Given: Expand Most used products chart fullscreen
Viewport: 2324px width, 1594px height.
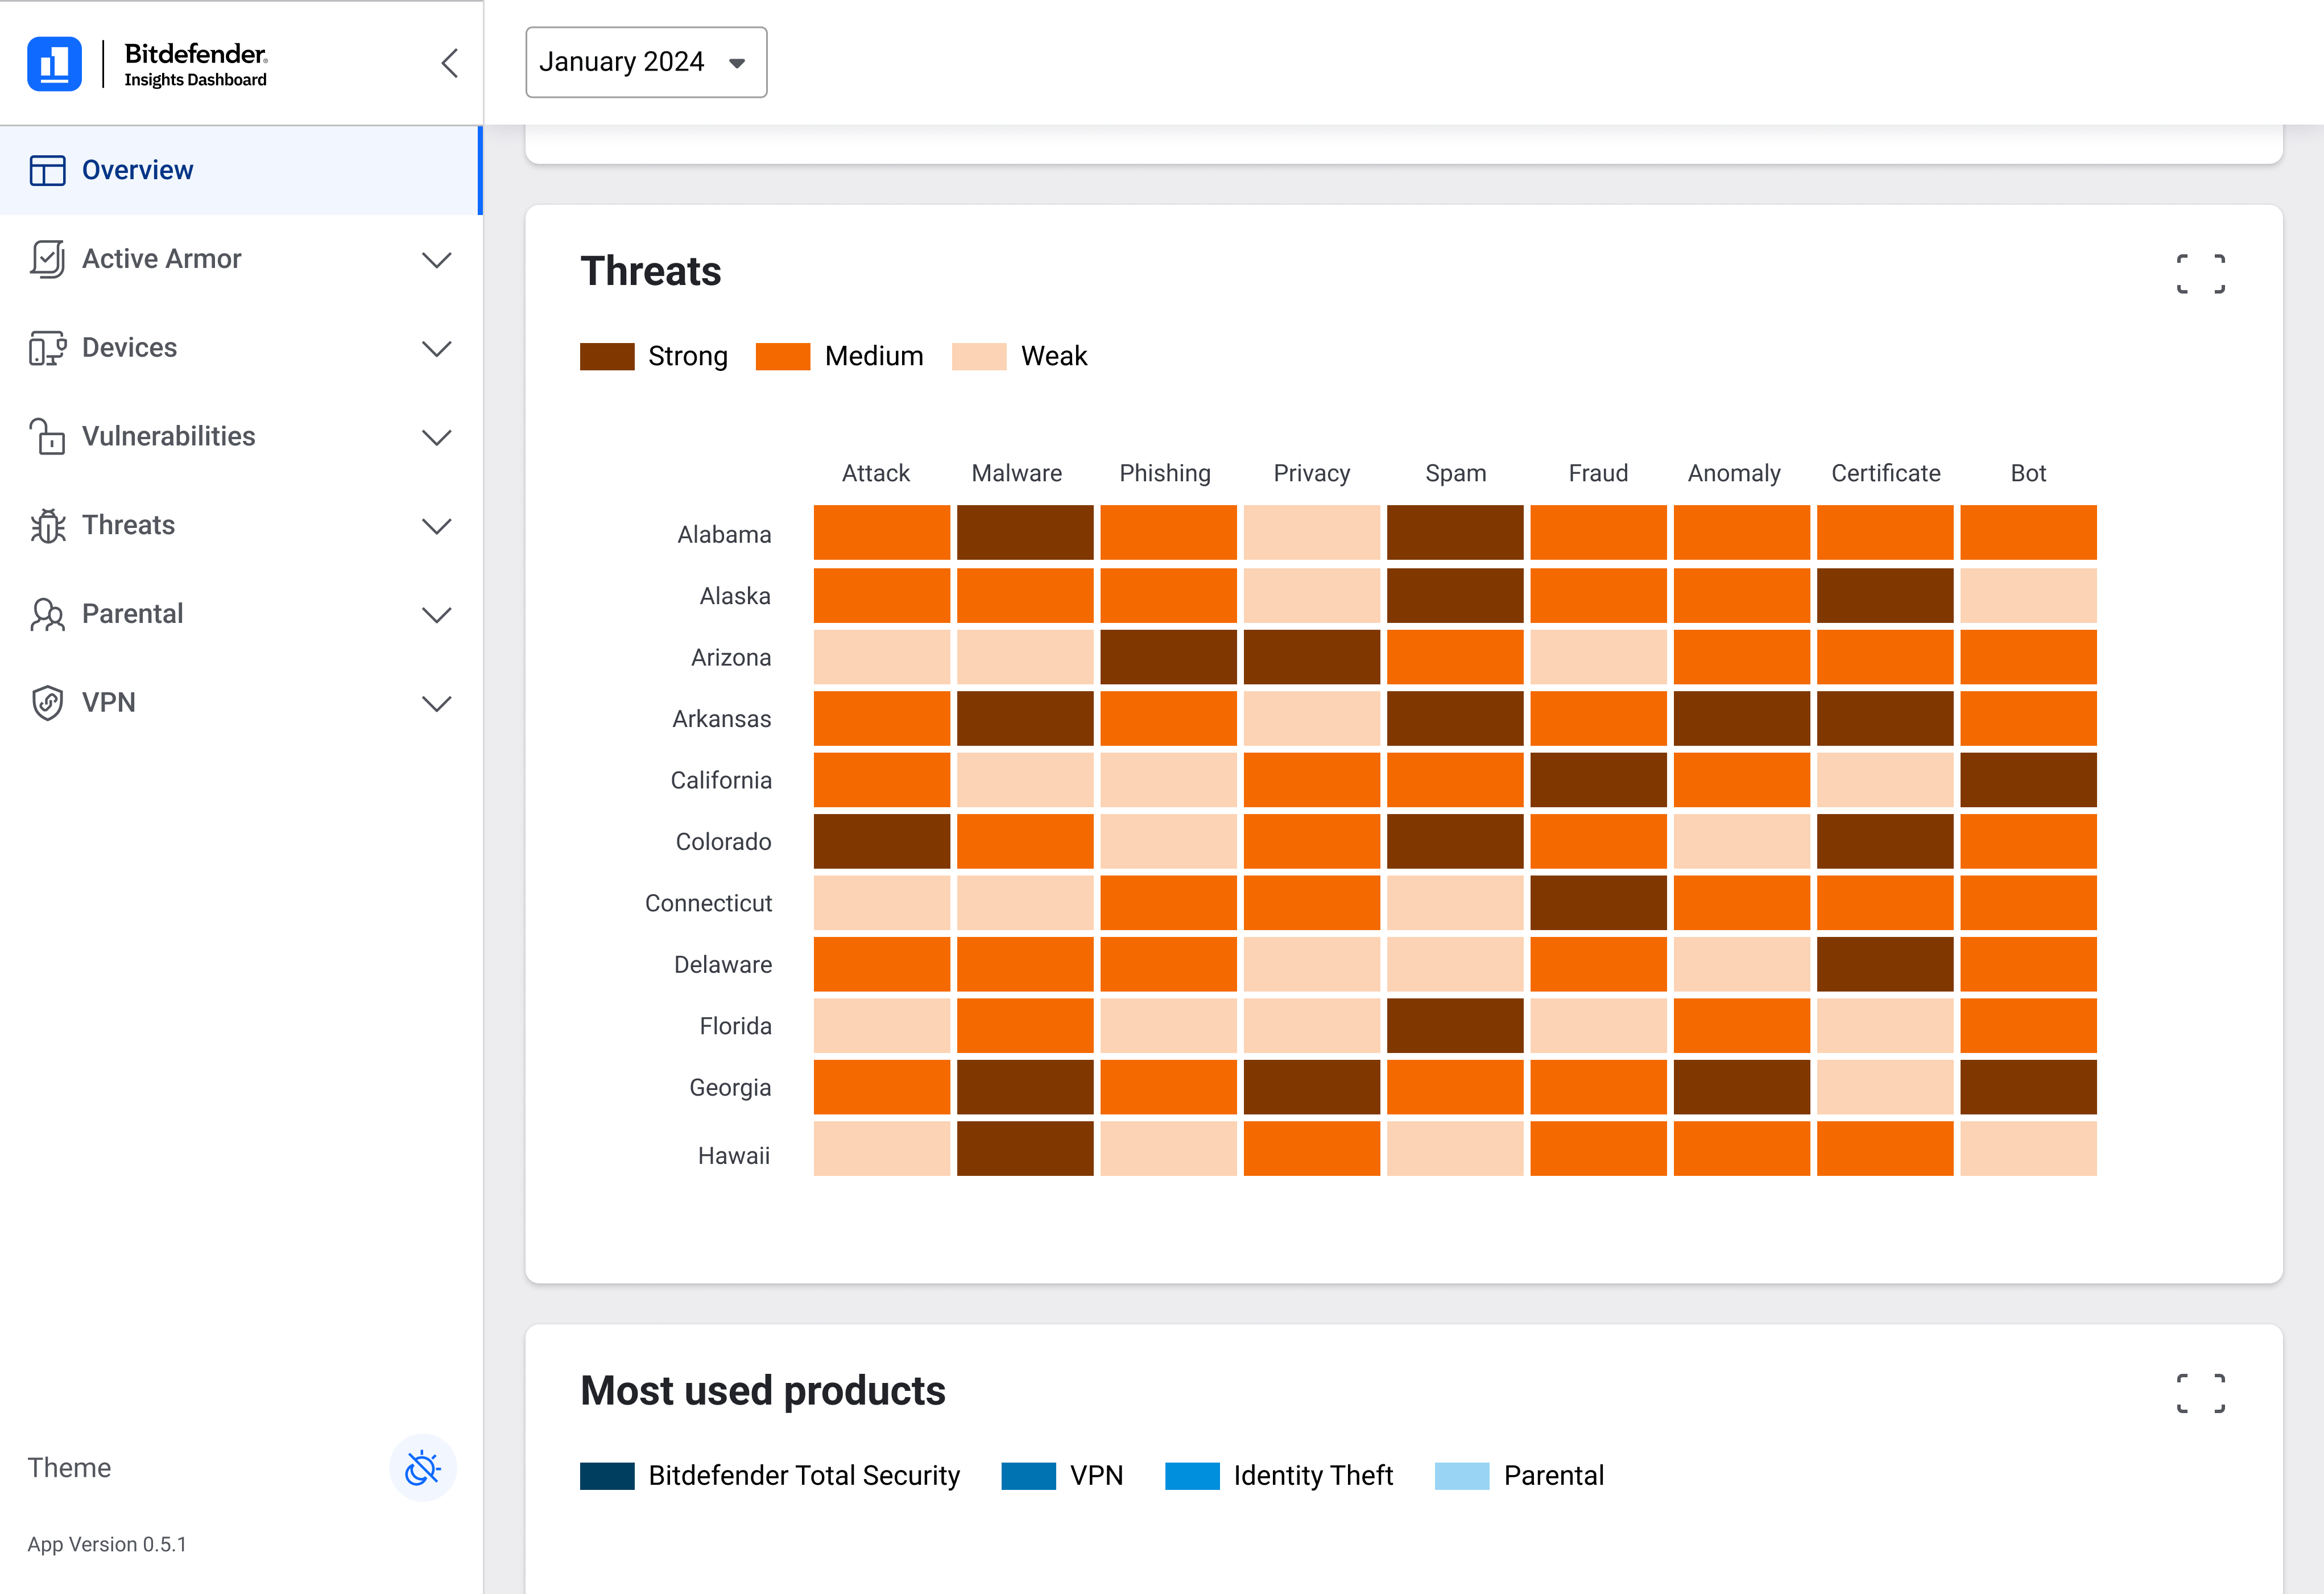Looking at the screenshot, I should tap(2201, 1393).
